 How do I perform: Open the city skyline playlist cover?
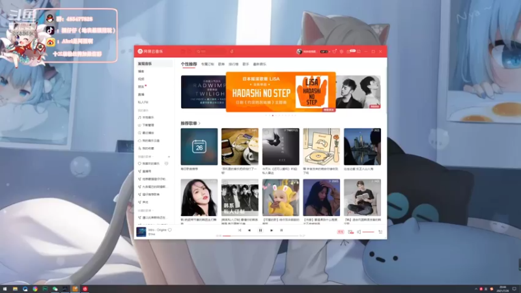click(362, 146)
